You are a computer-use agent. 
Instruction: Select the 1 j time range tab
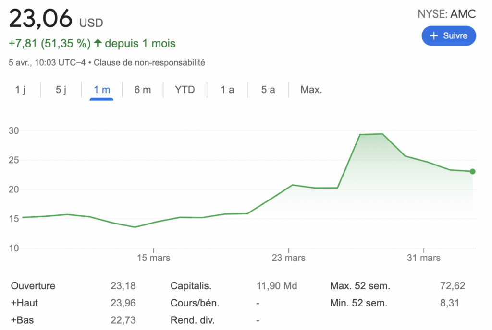click(20, 90)
